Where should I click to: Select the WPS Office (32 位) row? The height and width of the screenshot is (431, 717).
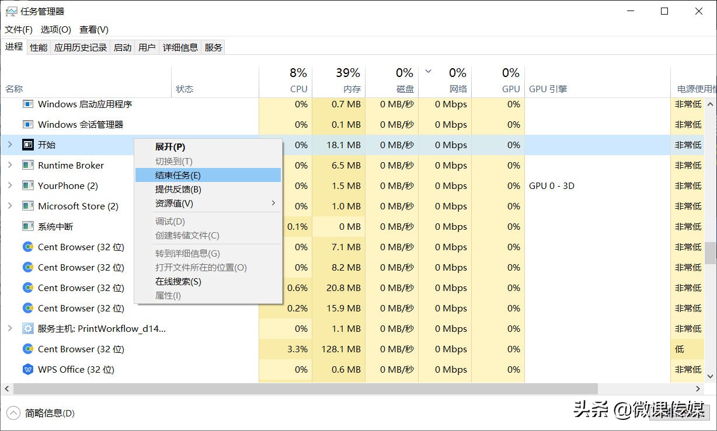[353, 370]
